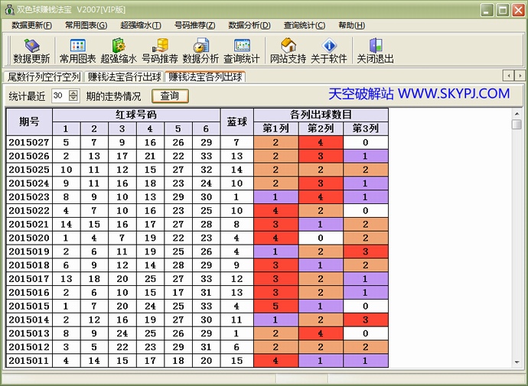
Task: Switch to 尾数行列空行空列 tab
Action: point(44,76)
